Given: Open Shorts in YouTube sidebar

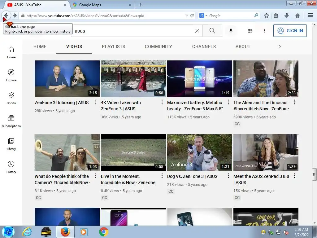Looking at the screenshot, I should tap(11, 98).
